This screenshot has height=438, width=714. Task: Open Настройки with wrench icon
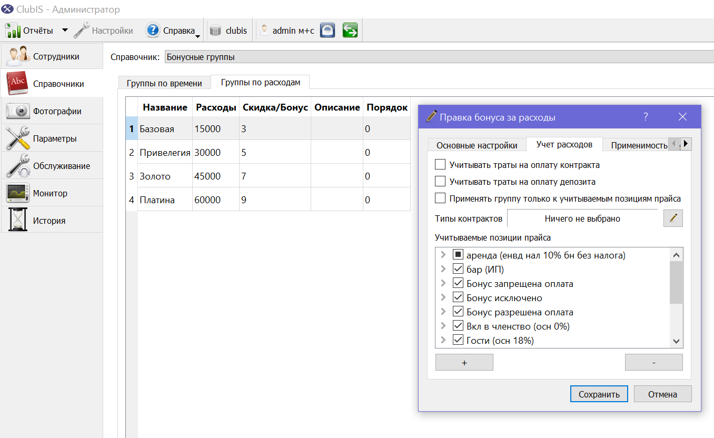[103, 31]
